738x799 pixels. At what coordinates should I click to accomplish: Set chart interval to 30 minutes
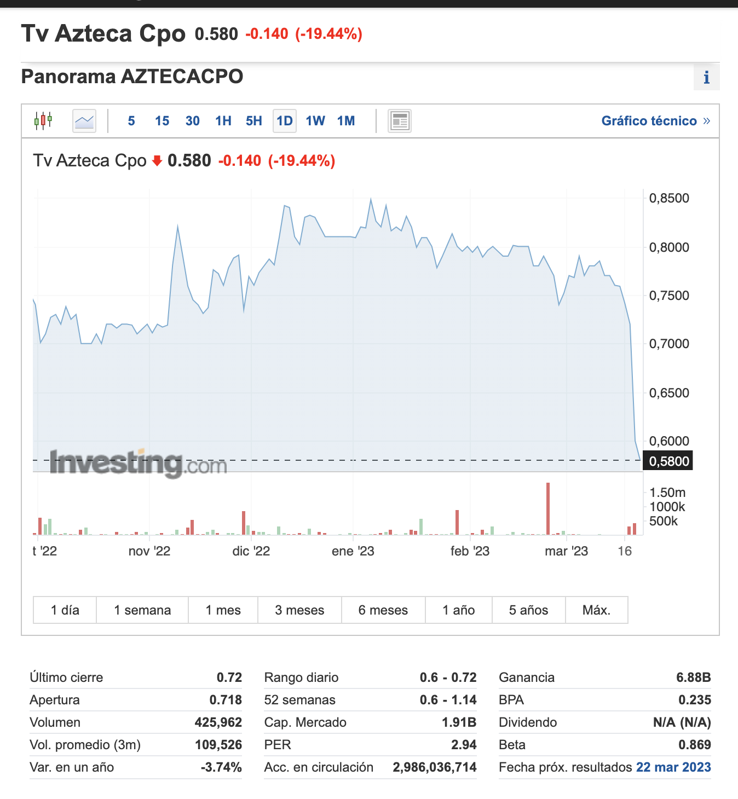point(193,121)
